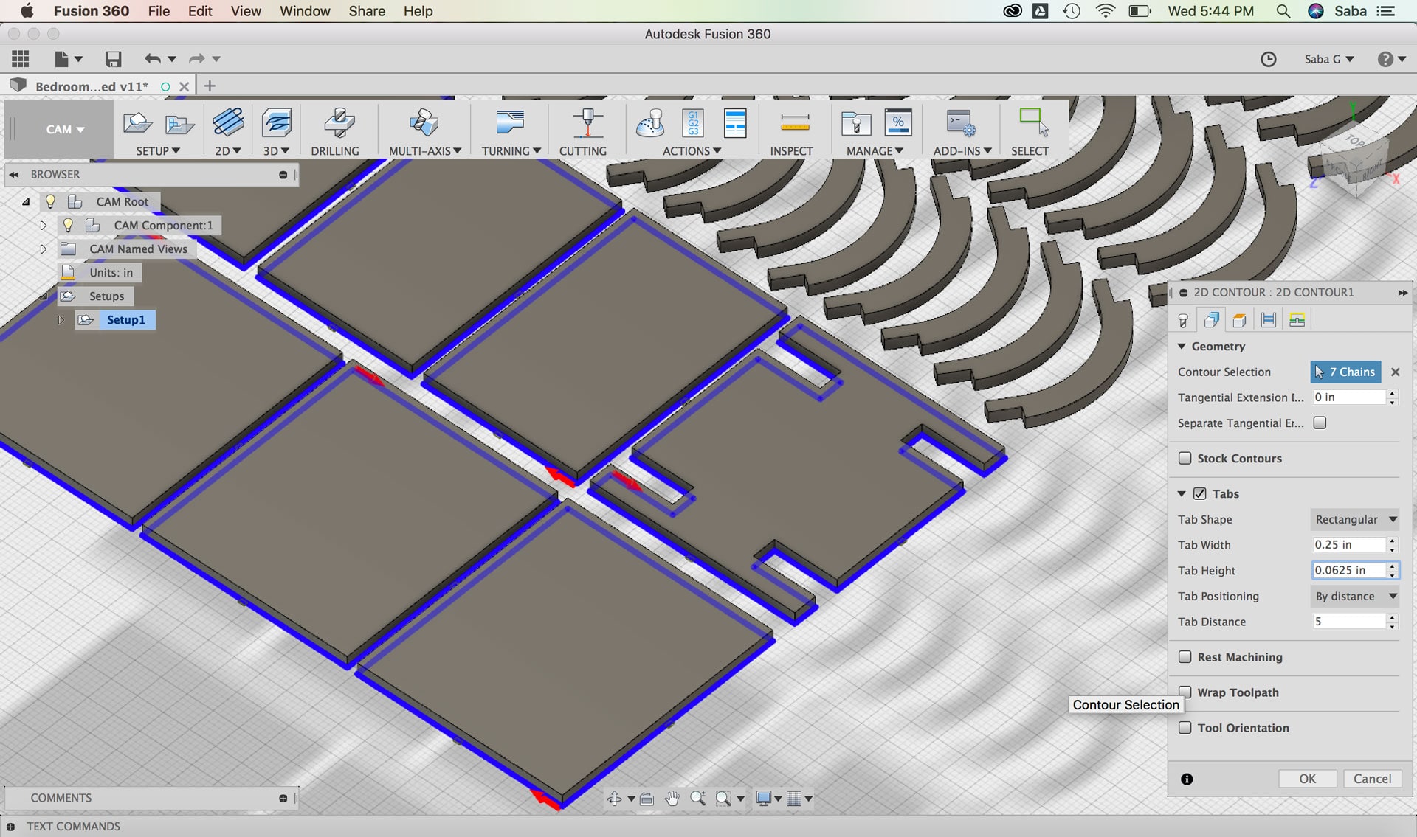Viewport: 1417px width, 837px height.
Task: Click the Drilling tool icon
Action: (x=339, y=123)
